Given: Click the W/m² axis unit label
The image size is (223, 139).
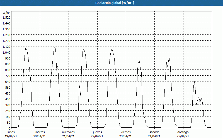Looking at the screenshot, I should click(x=6, y=13).
